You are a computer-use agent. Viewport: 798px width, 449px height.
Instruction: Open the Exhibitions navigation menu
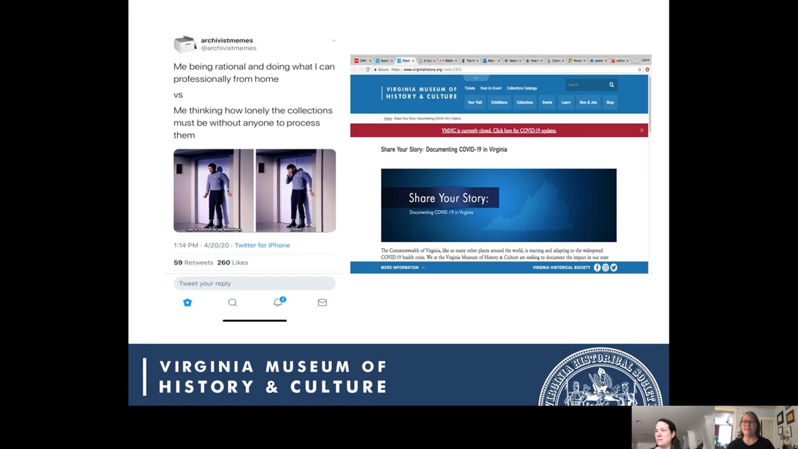pos(499,102)
